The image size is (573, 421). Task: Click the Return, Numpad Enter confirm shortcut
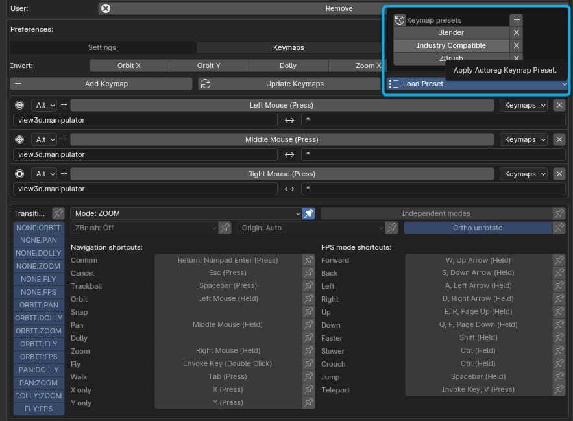(228, 260)
